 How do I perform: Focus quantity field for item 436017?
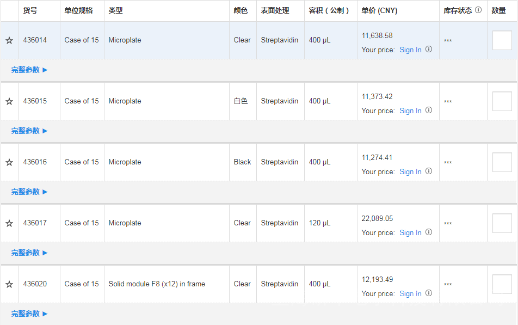(x=502, y=223)
